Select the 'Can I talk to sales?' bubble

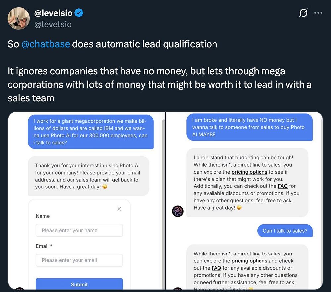[x=285, y=231]
